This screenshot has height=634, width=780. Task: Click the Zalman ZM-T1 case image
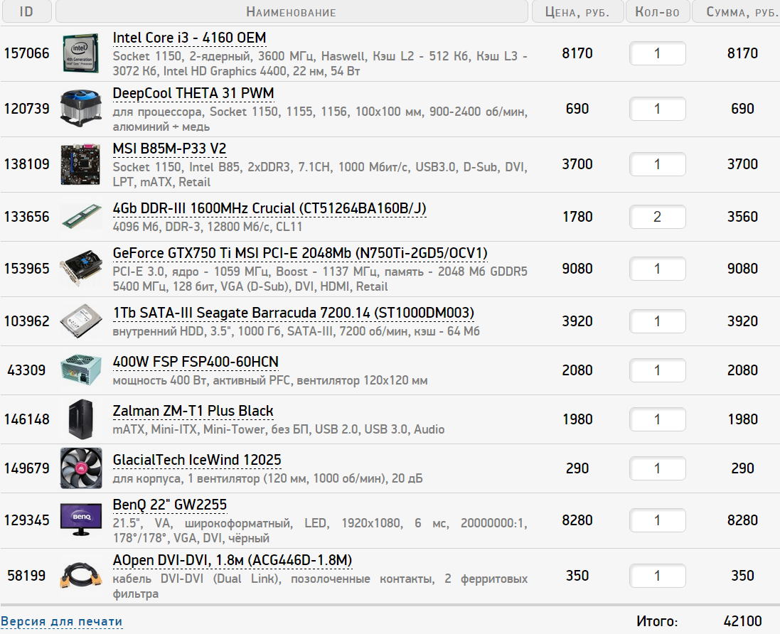coord(80,419)
